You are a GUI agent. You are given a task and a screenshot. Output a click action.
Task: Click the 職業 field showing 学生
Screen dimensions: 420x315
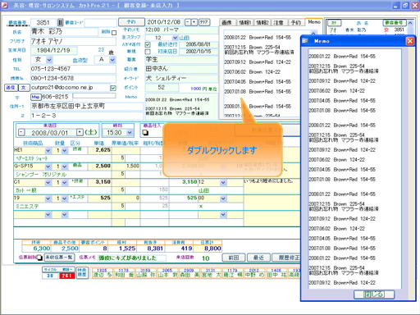pyautogui.click(x=181, y=60)
